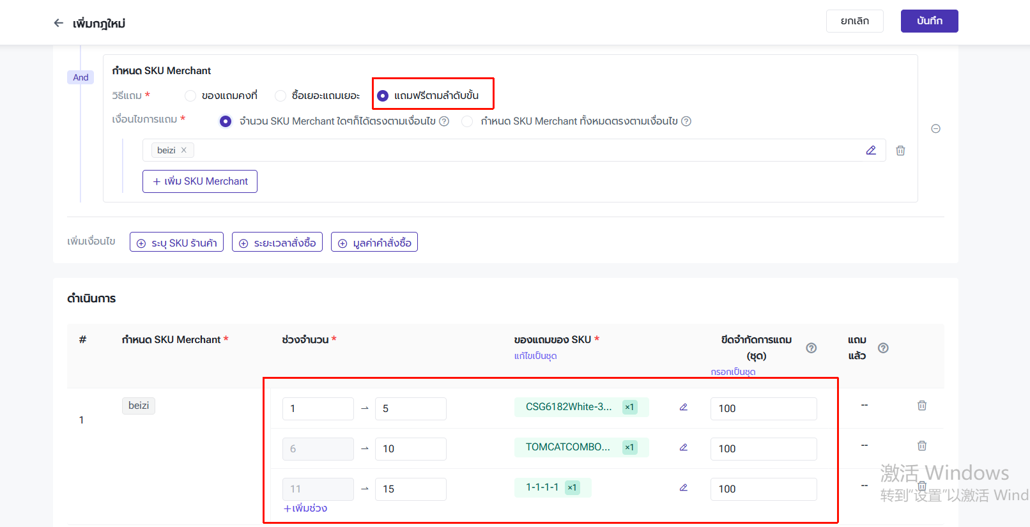
Task: Edit the 1-1-1-1 gift SKU
Action: (683, 488)
